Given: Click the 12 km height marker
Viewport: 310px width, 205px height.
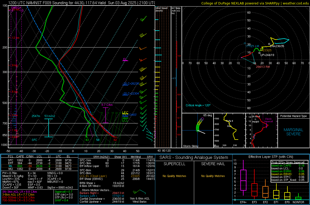Looking at the screenshot, I should [16, 38].
